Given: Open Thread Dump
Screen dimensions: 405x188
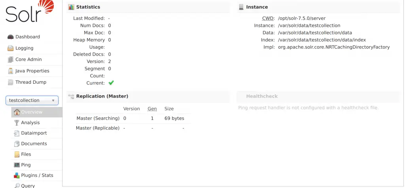Looking at the screenshot, I should click(x=31, y=82).
